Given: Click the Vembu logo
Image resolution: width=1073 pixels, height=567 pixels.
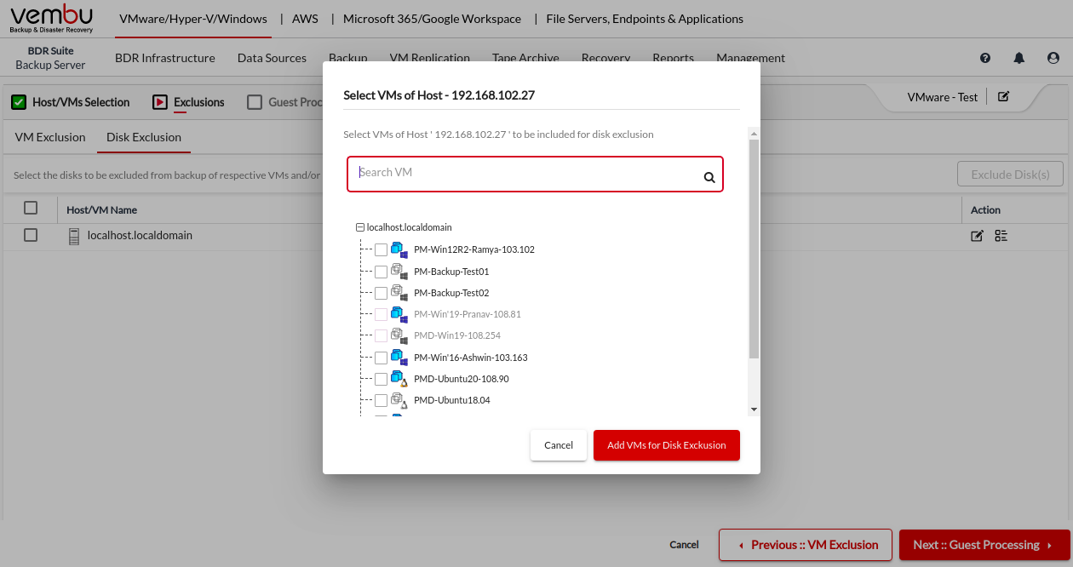Looking at the screenshot, I should (51, 19).
